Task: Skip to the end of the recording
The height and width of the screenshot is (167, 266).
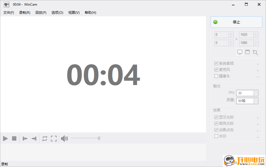Action: click(34, 138)
